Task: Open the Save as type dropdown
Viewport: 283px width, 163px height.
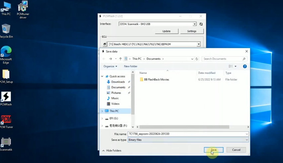Action: 247,140
